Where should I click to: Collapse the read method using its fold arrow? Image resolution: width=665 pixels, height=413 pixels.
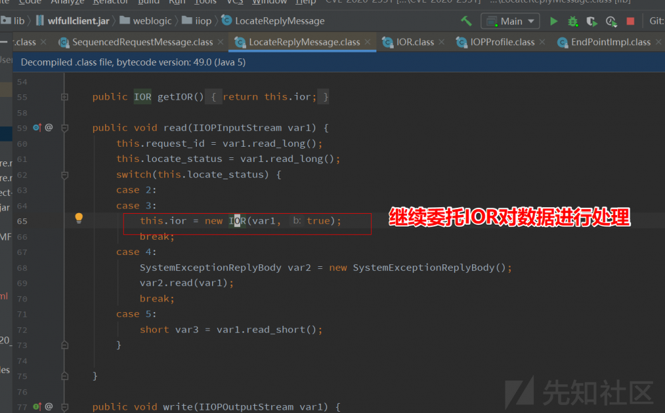[x=65, y=127]
